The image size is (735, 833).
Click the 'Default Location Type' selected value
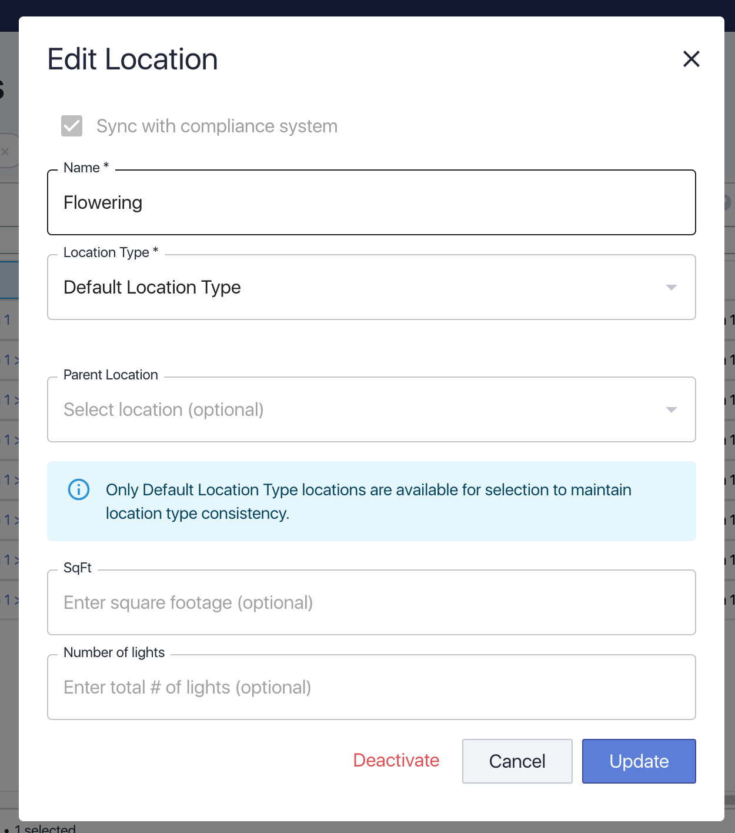click(x=152, y=288)
